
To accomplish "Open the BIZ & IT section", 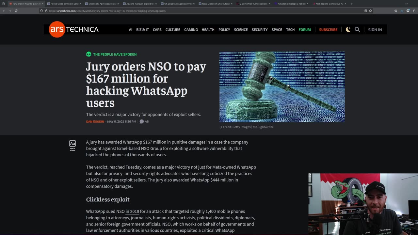I will coord(142,30).
